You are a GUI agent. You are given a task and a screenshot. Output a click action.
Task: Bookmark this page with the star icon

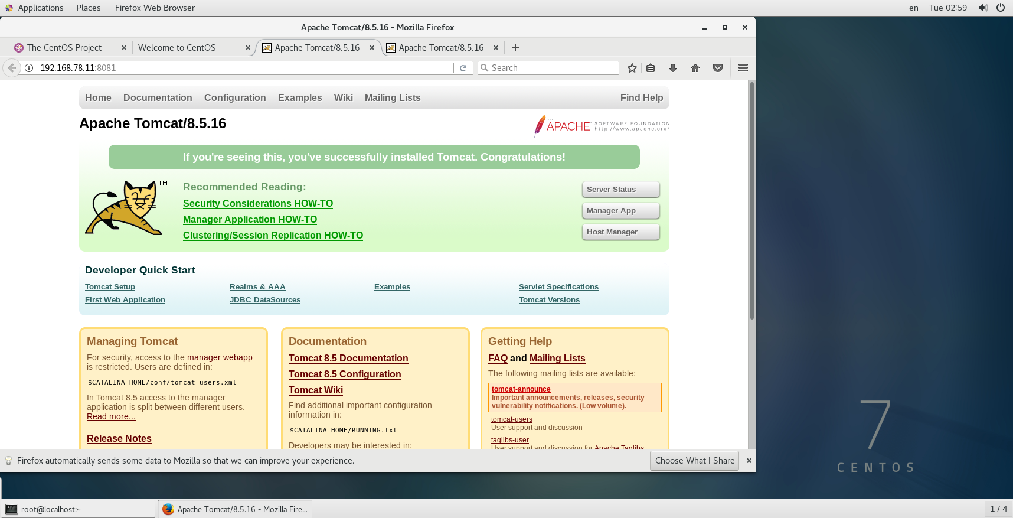(x=632, y=68)
